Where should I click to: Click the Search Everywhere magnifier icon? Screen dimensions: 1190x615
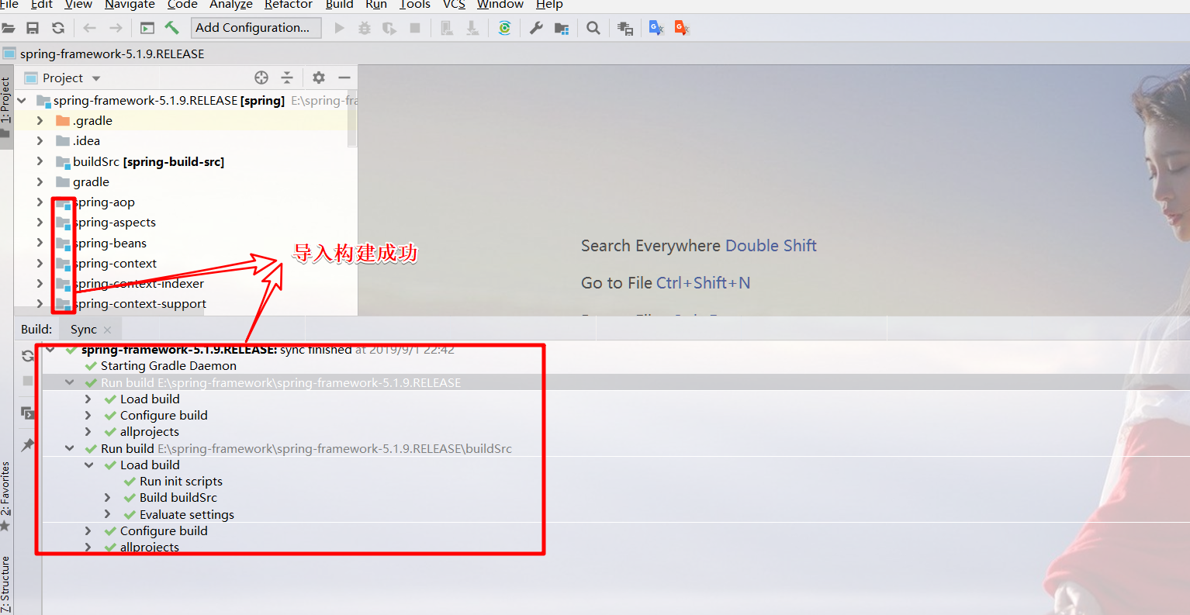click(593, 28)
